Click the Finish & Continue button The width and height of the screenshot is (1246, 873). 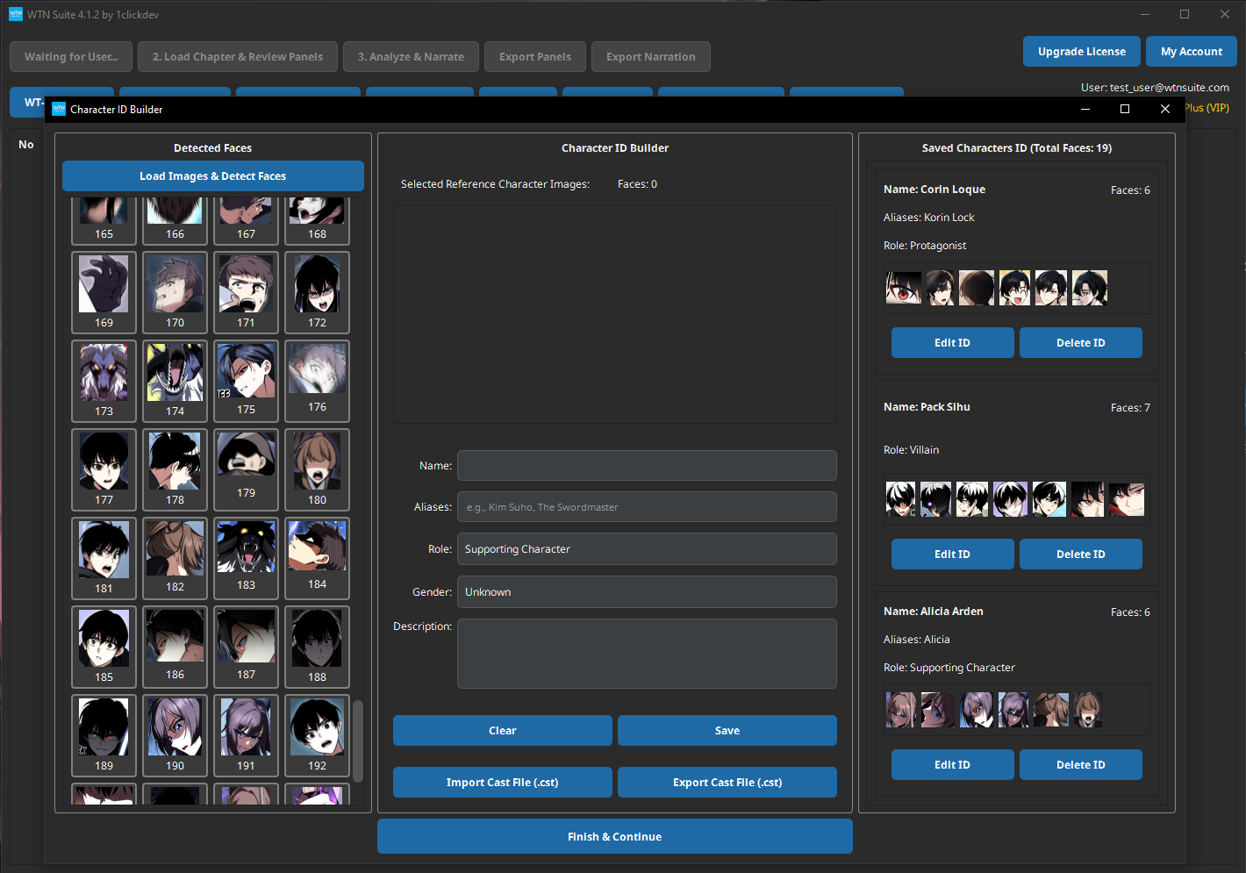click(614, 836)
